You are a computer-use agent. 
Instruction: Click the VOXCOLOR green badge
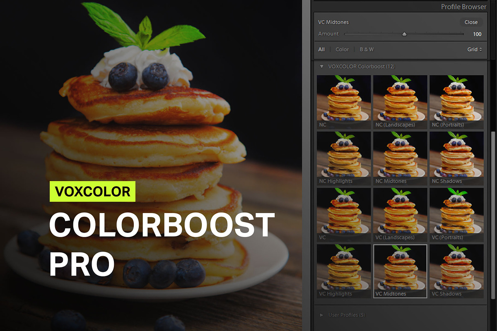pos(92,192)
